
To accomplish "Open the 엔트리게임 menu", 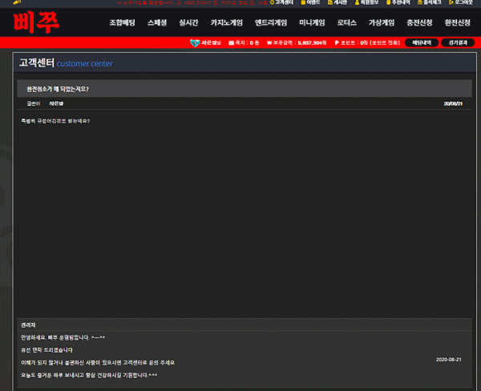I will pyautogui.click(x=271, y=22).
